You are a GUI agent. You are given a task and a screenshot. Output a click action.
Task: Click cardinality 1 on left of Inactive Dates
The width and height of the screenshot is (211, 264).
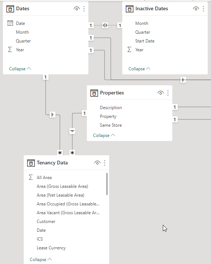coord(120,25)
